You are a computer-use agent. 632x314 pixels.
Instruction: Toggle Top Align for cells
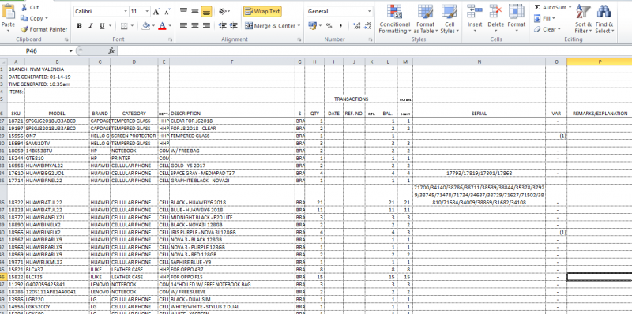click(183, 11)
